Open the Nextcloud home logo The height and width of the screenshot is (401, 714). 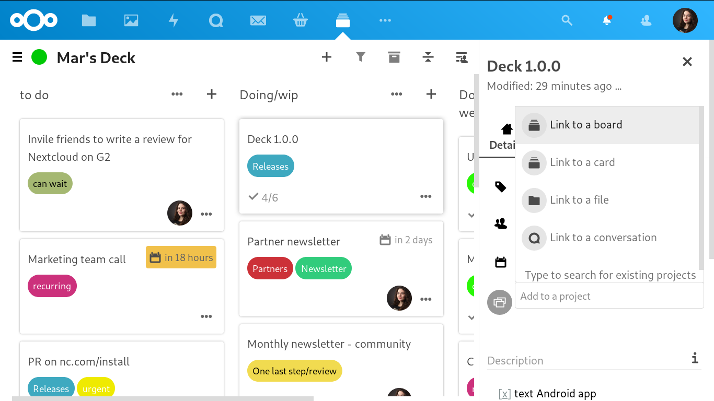pos(34,20)
